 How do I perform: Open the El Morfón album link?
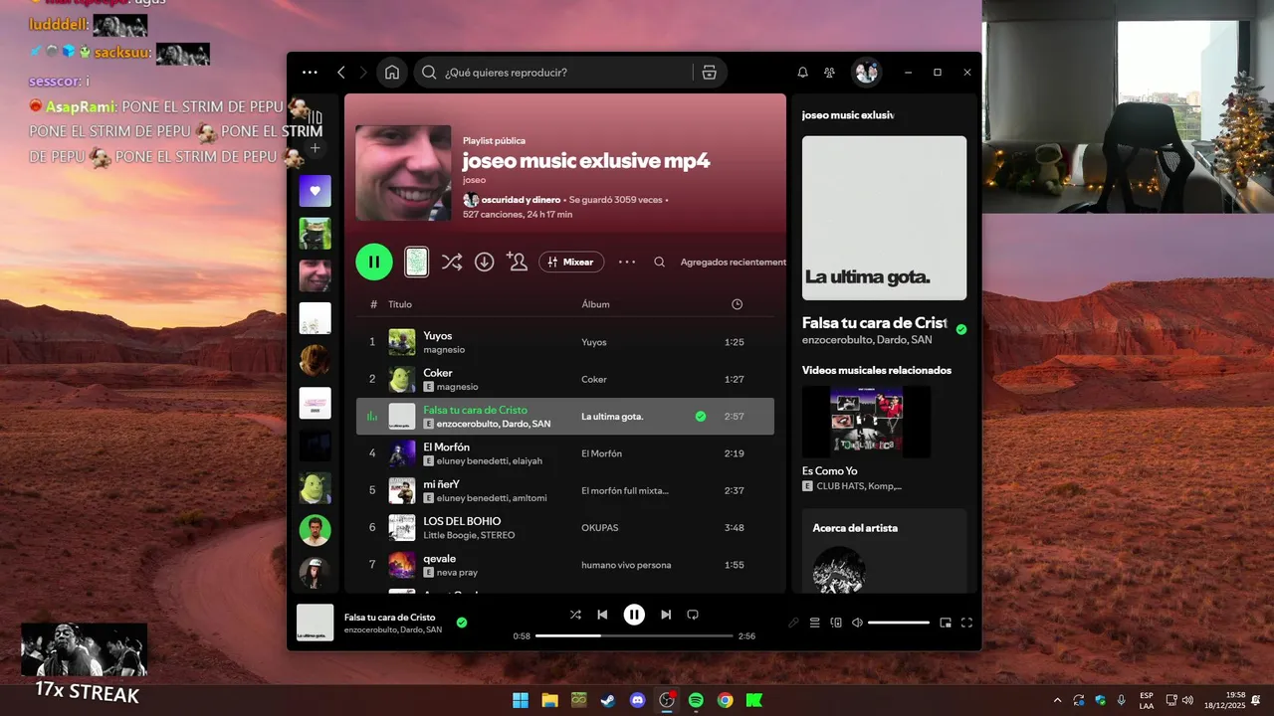click(x=601, y=453)
